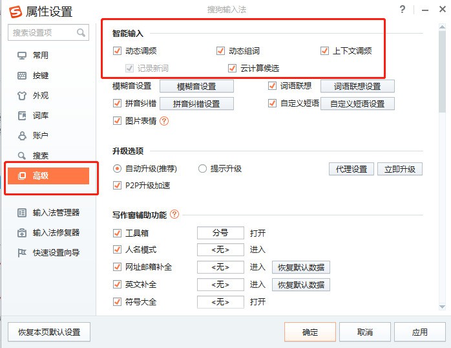Screen dimensions: 451x348
Task: Launch 输入法修复器
Action: (48, 233)
